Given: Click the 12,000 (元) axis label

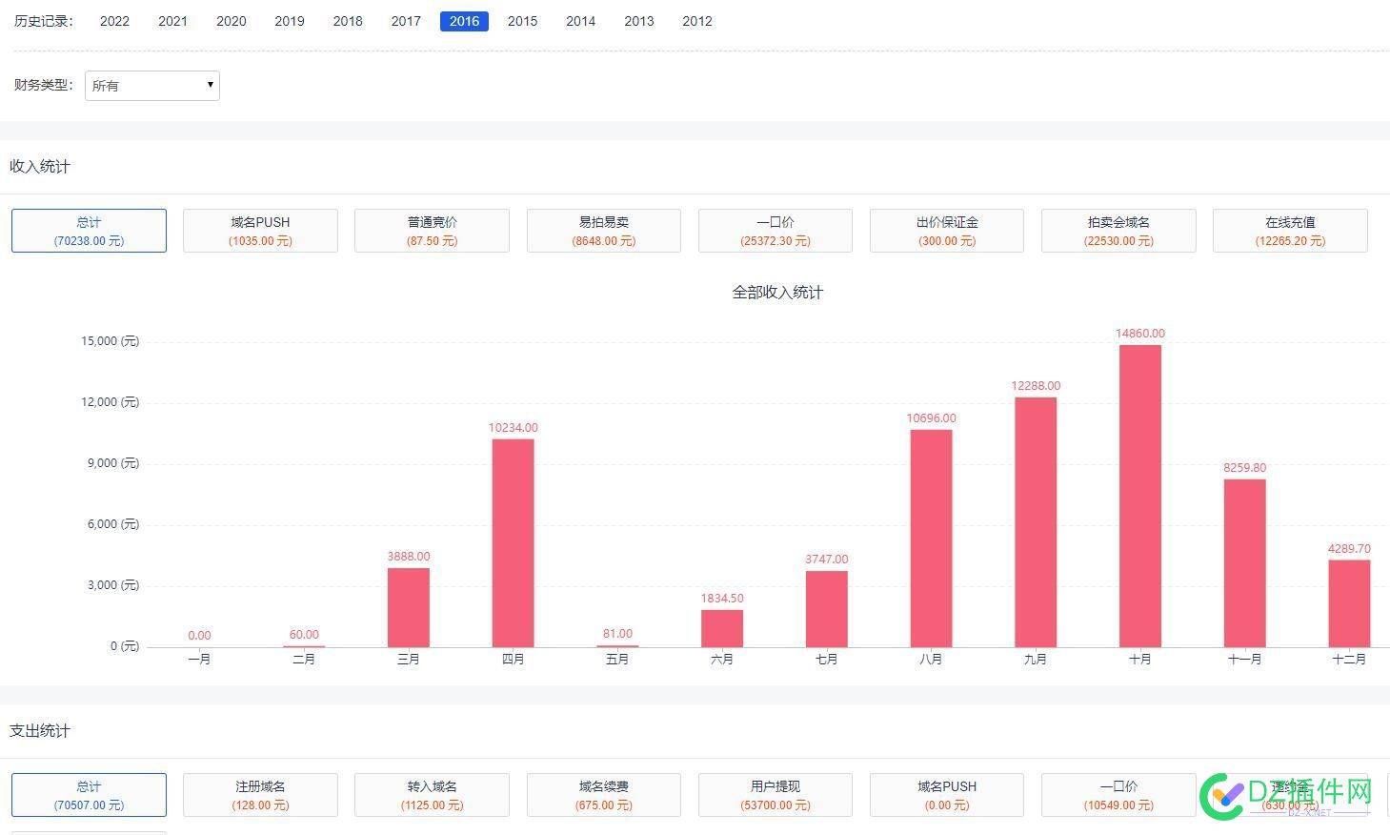Looking at the screenshot, I should 110,402.
